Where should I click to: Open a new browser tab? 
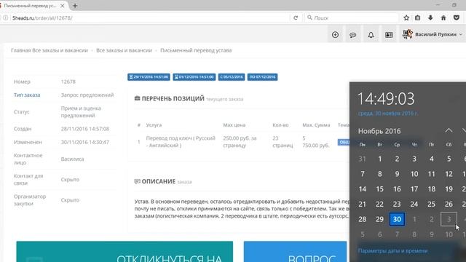click(75, 6)
